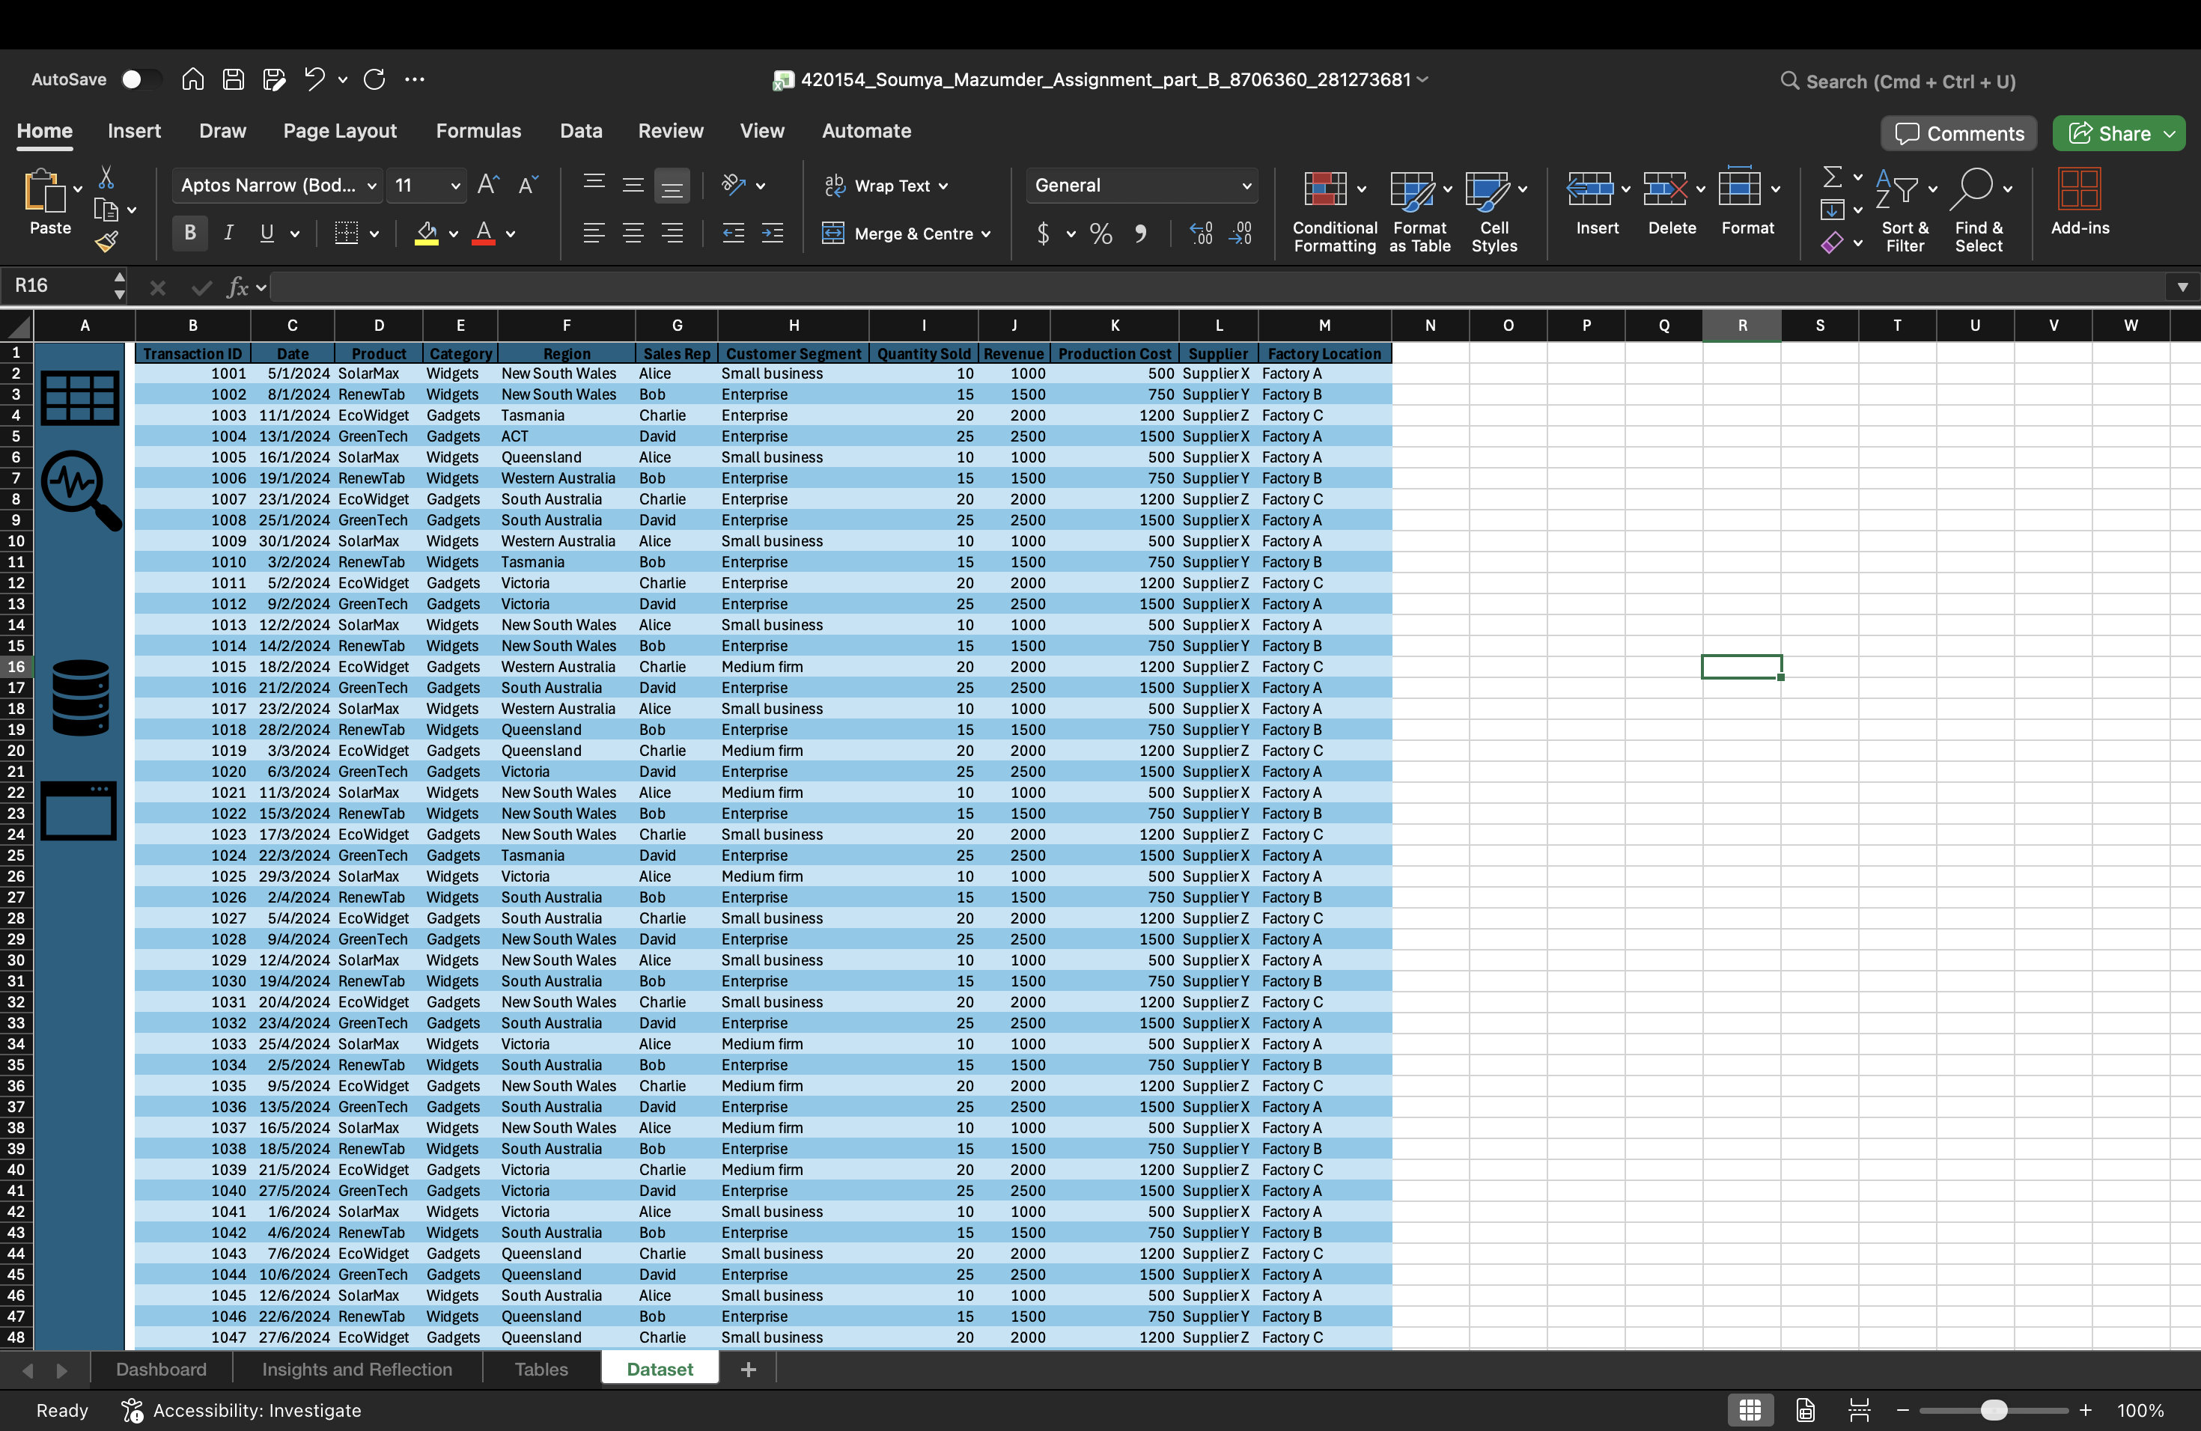Add a new sheet with plus button
This screenshot has width=2201, height=1431.
click(748, 1369)
